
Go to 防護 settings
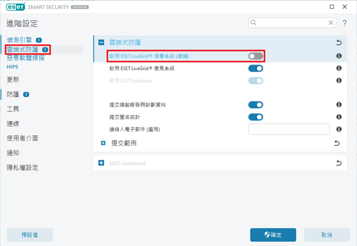[13, 94]
